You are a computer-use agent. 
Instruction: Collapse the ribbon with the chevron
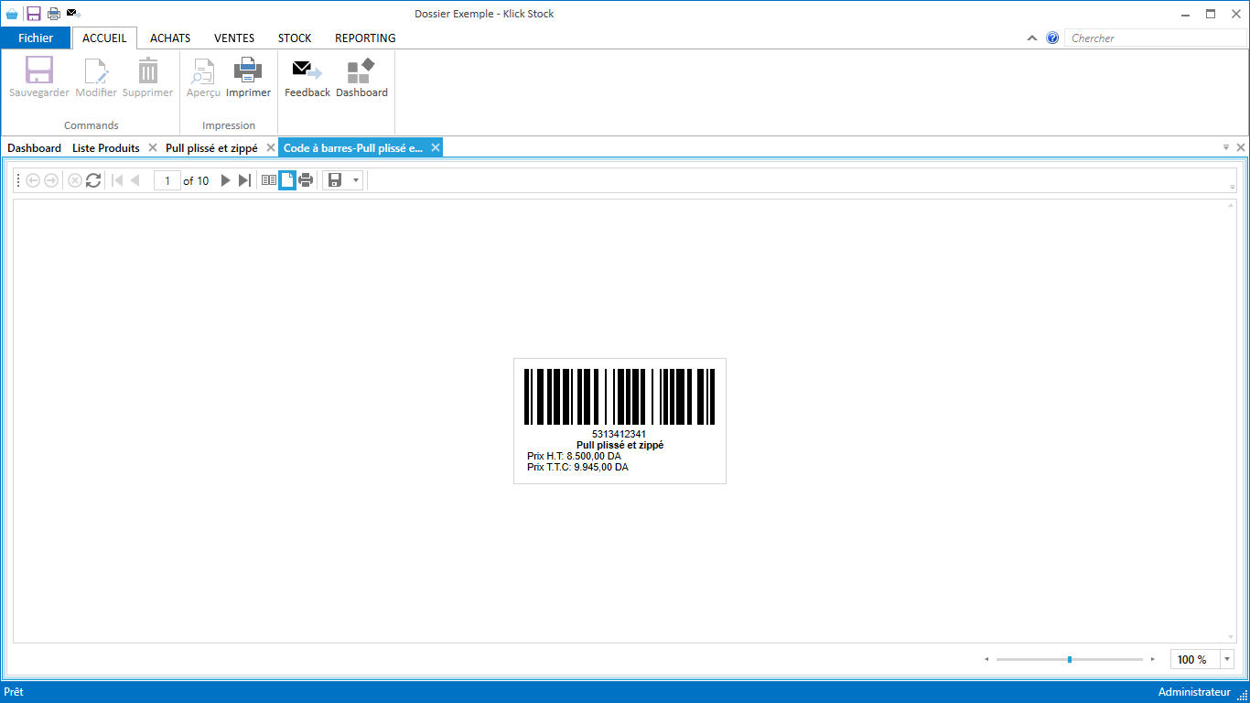1032,38
